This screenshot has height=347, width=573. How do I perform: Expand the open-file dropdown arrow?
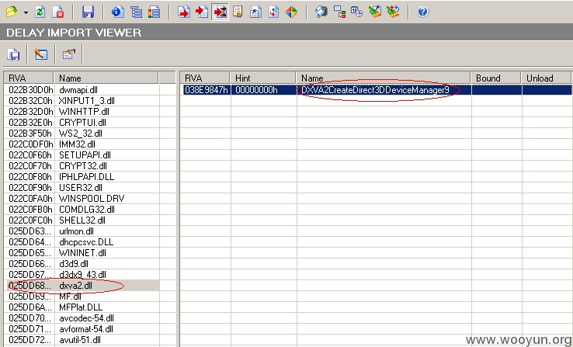click(26, 12)
